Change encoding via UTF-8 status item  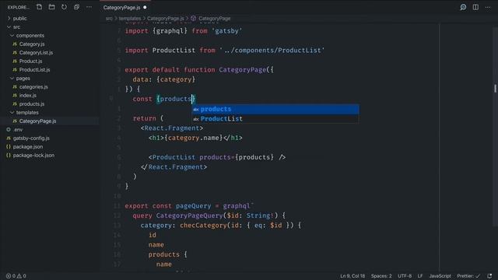(x=405, y=276)
